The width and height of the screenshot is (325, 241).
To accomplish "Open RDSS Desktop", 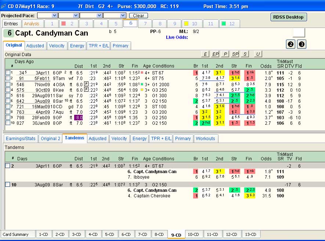I will point(289,17).
